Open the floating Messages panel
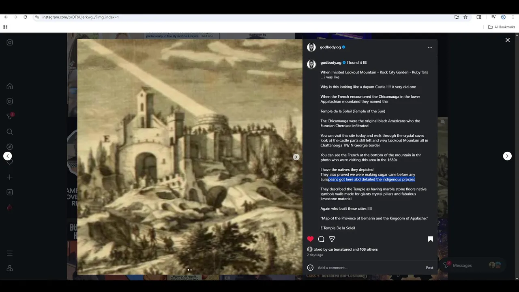 click(472, 265)
